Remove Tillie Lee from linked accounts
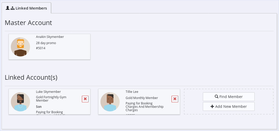This screenshot has width=279, height=131. 175,99
